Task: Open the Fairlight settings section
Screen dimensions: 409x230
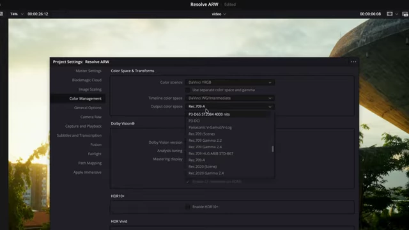Action: (x=95, y=154)
